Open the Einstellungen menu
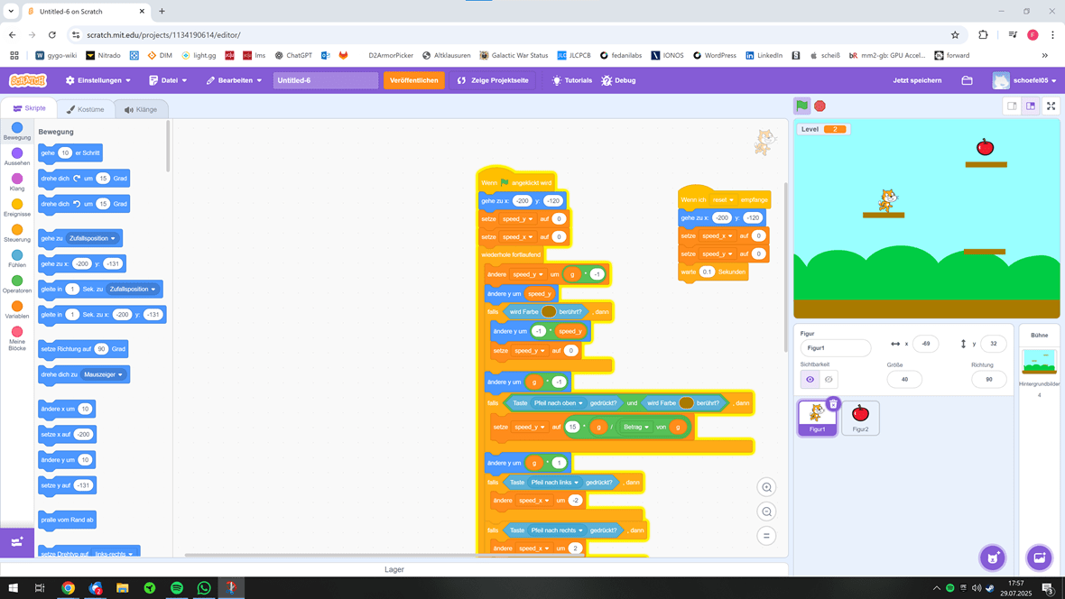 tap(97, 80)
